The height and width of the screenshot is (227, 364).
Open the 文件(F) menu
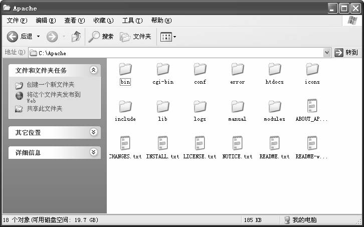click(x=17, y=21)
